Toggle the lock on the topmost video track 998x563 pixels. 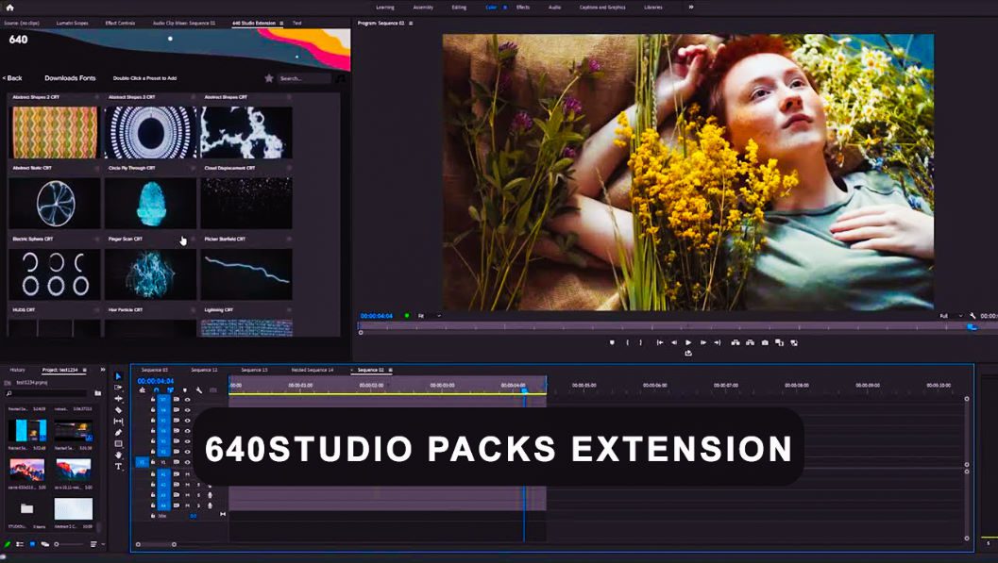(153, 399)
